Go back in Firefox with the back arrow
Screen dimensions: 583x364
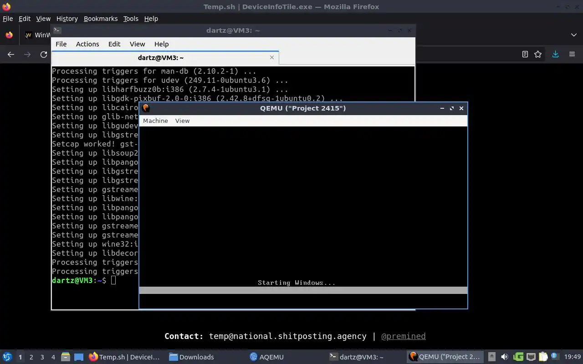pyautogui.click(x=11, y=54)
